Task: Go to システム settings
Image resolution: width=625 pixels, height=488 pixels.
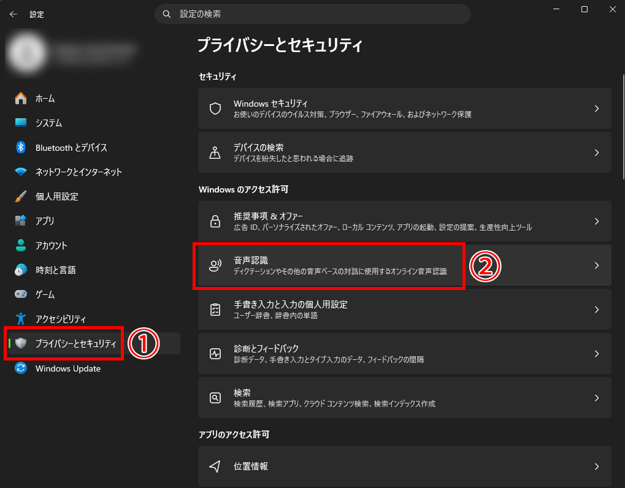Action: coord(93,123)
